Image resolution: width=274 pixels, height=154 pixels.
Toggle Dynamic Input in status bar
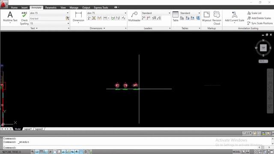point(72,152)
